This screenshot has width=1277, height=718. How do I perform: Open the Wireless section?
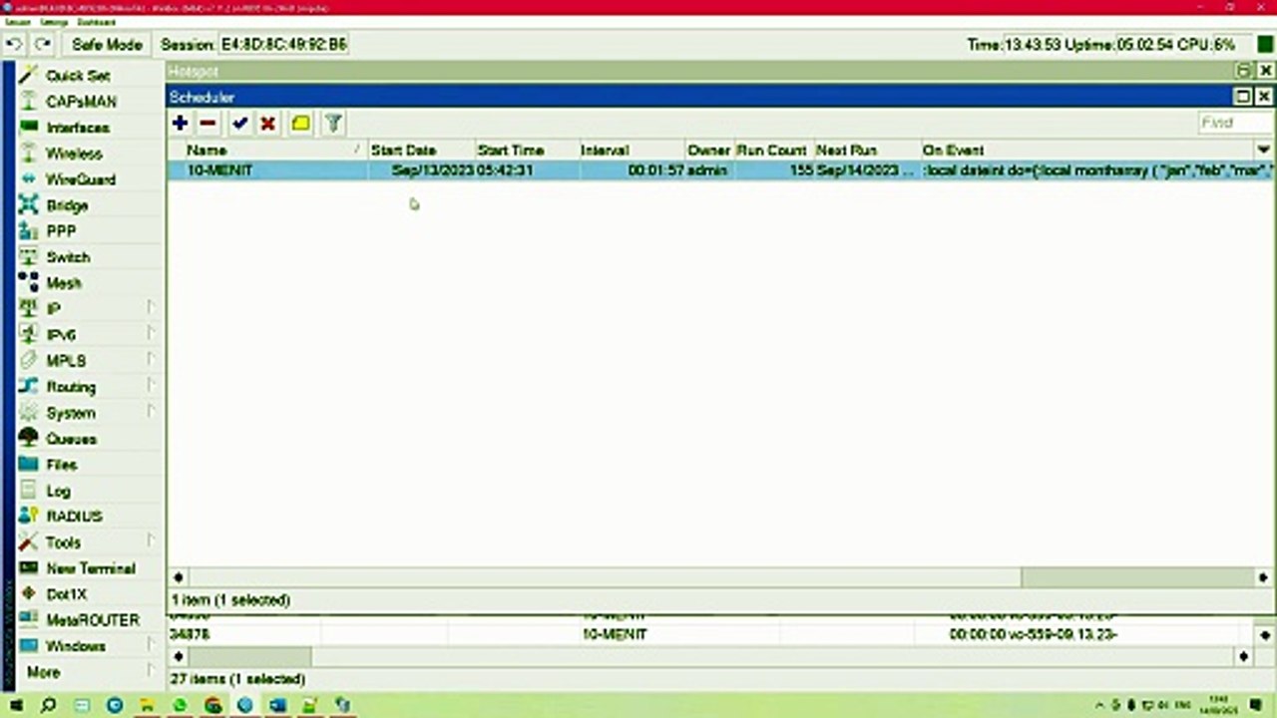pyautogui.click(x=74, y=154)
